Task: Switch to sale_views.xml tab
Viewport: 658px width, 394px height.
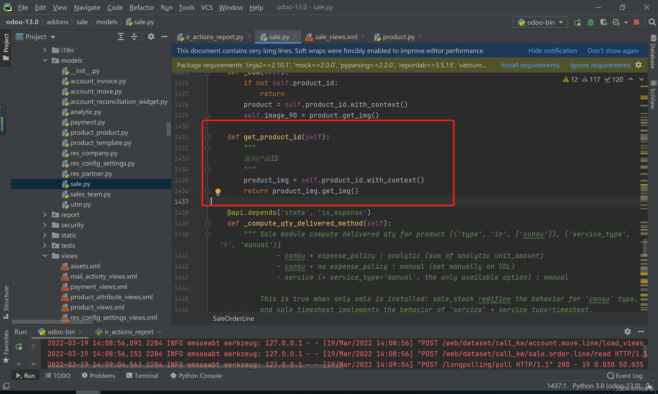Action: tap(335, 37)
